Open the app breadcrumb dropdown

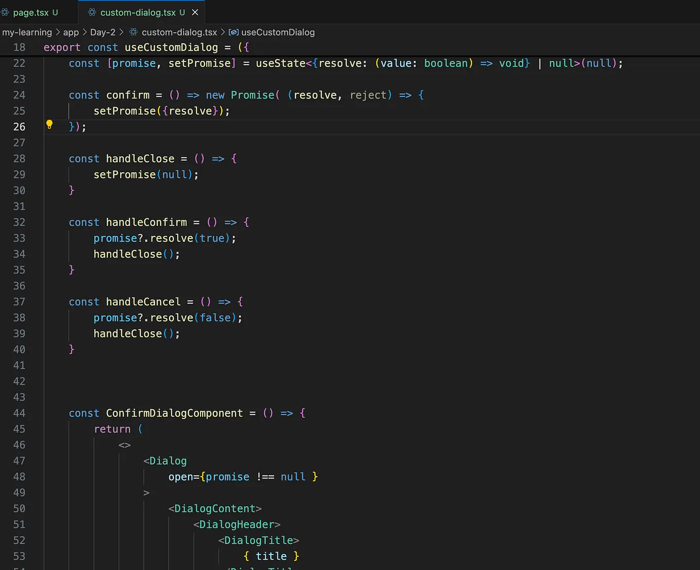(x=71, y=32)
